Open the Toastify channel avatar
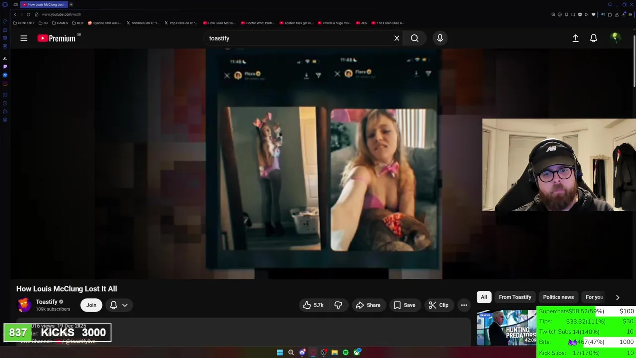 point(24,305)
